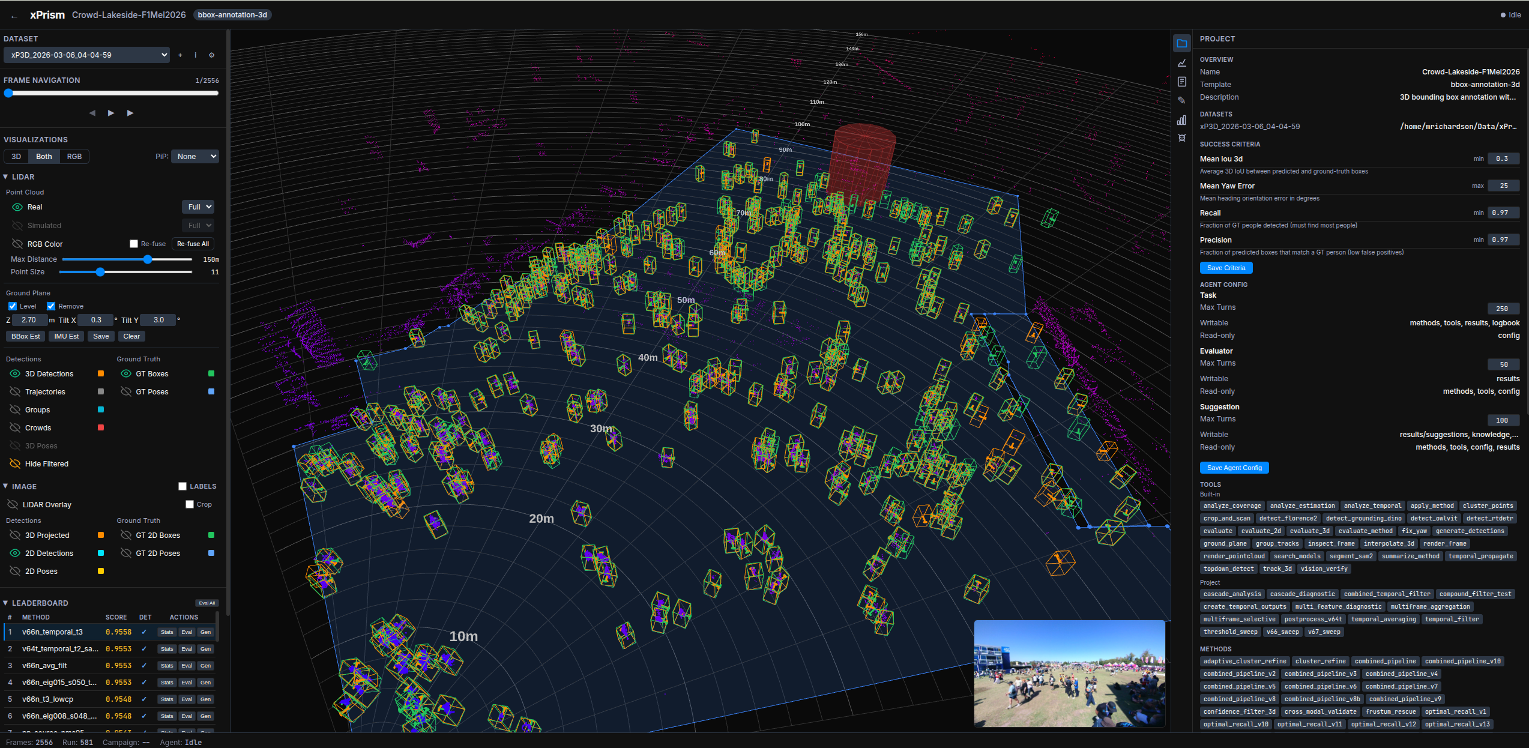Add a new dataset with the plus icon

point(180,55)
